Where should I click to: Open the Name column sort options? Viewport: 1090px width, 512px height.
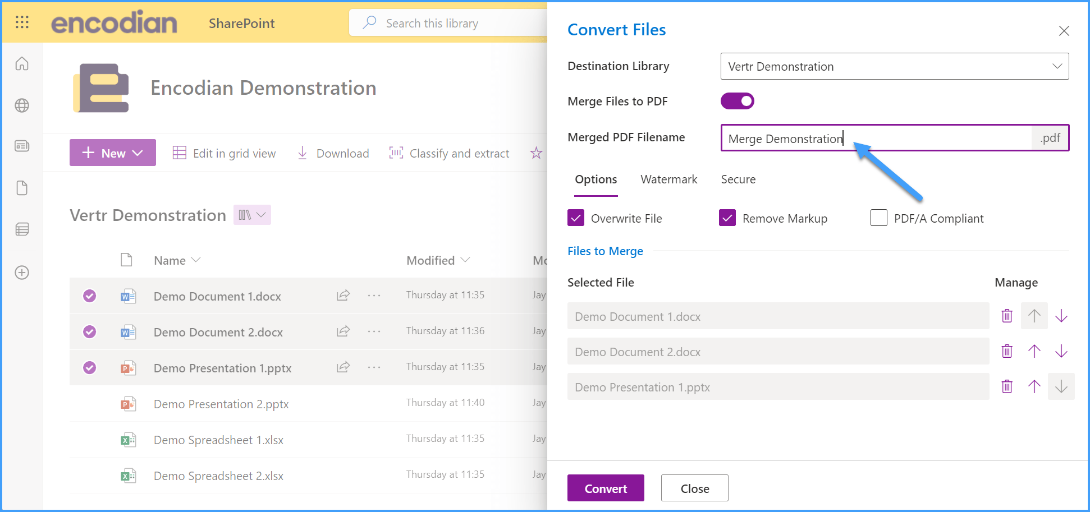tap(195, 260)
